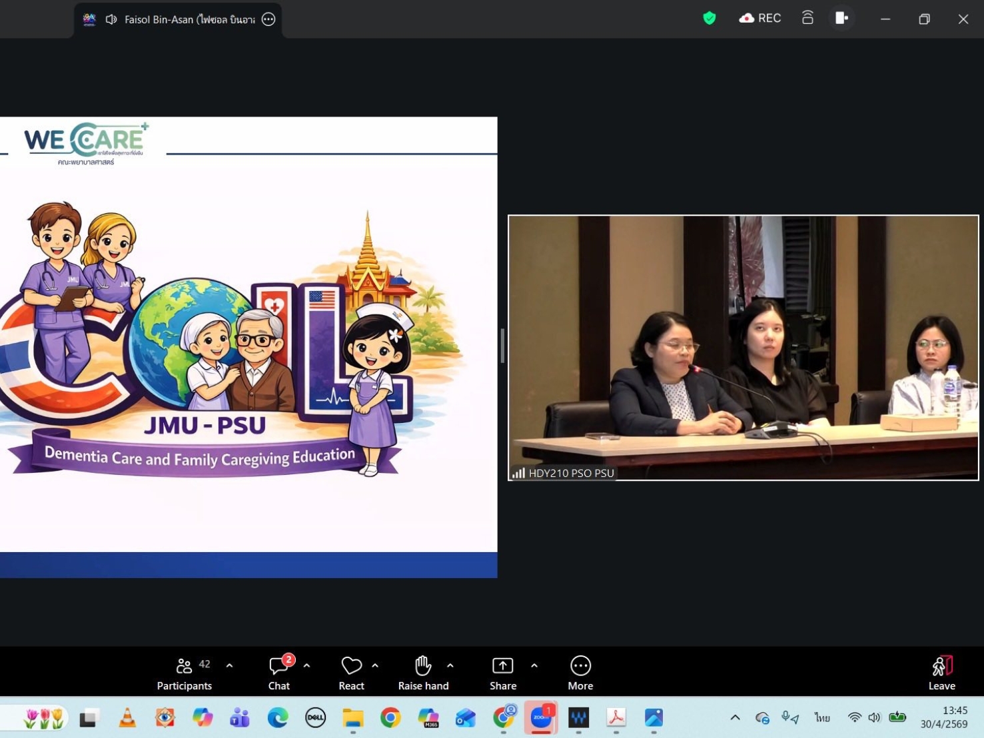Open Outlook from the taskbar
Viewport: 984px width, 738px height.
(x=466, y=718)
